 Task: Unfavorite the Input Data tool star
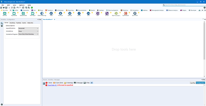pos(18,13)
